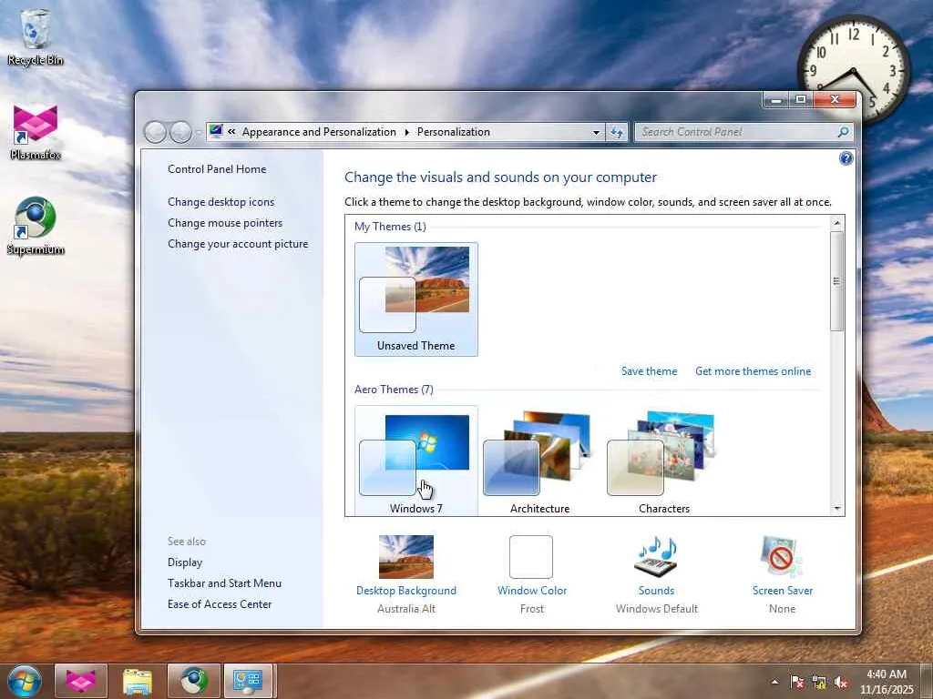Select the Unsaved Theme thumbnail
This screenshot has height=699, width=933.
(415, 299)
